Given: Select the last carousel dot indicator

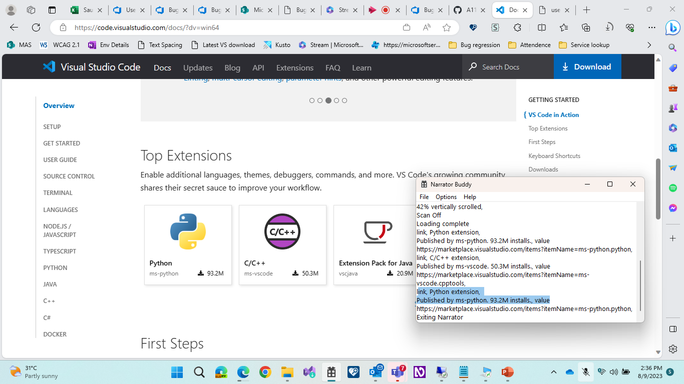Looking at the screenshot, I should coord(345,100).
